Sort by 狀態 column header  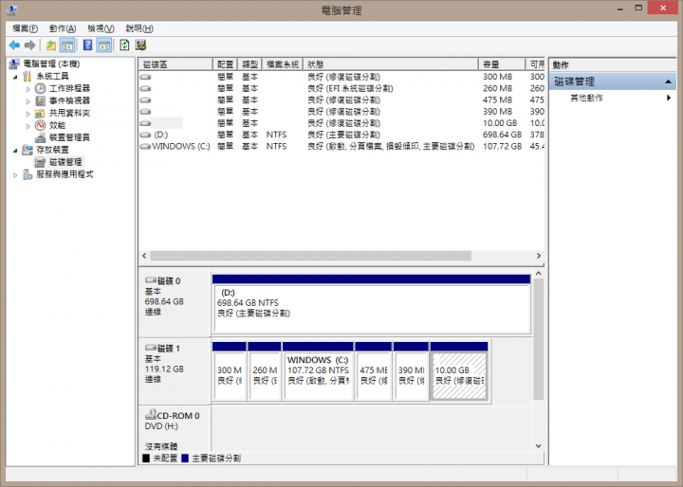click(x=390, y=64)
